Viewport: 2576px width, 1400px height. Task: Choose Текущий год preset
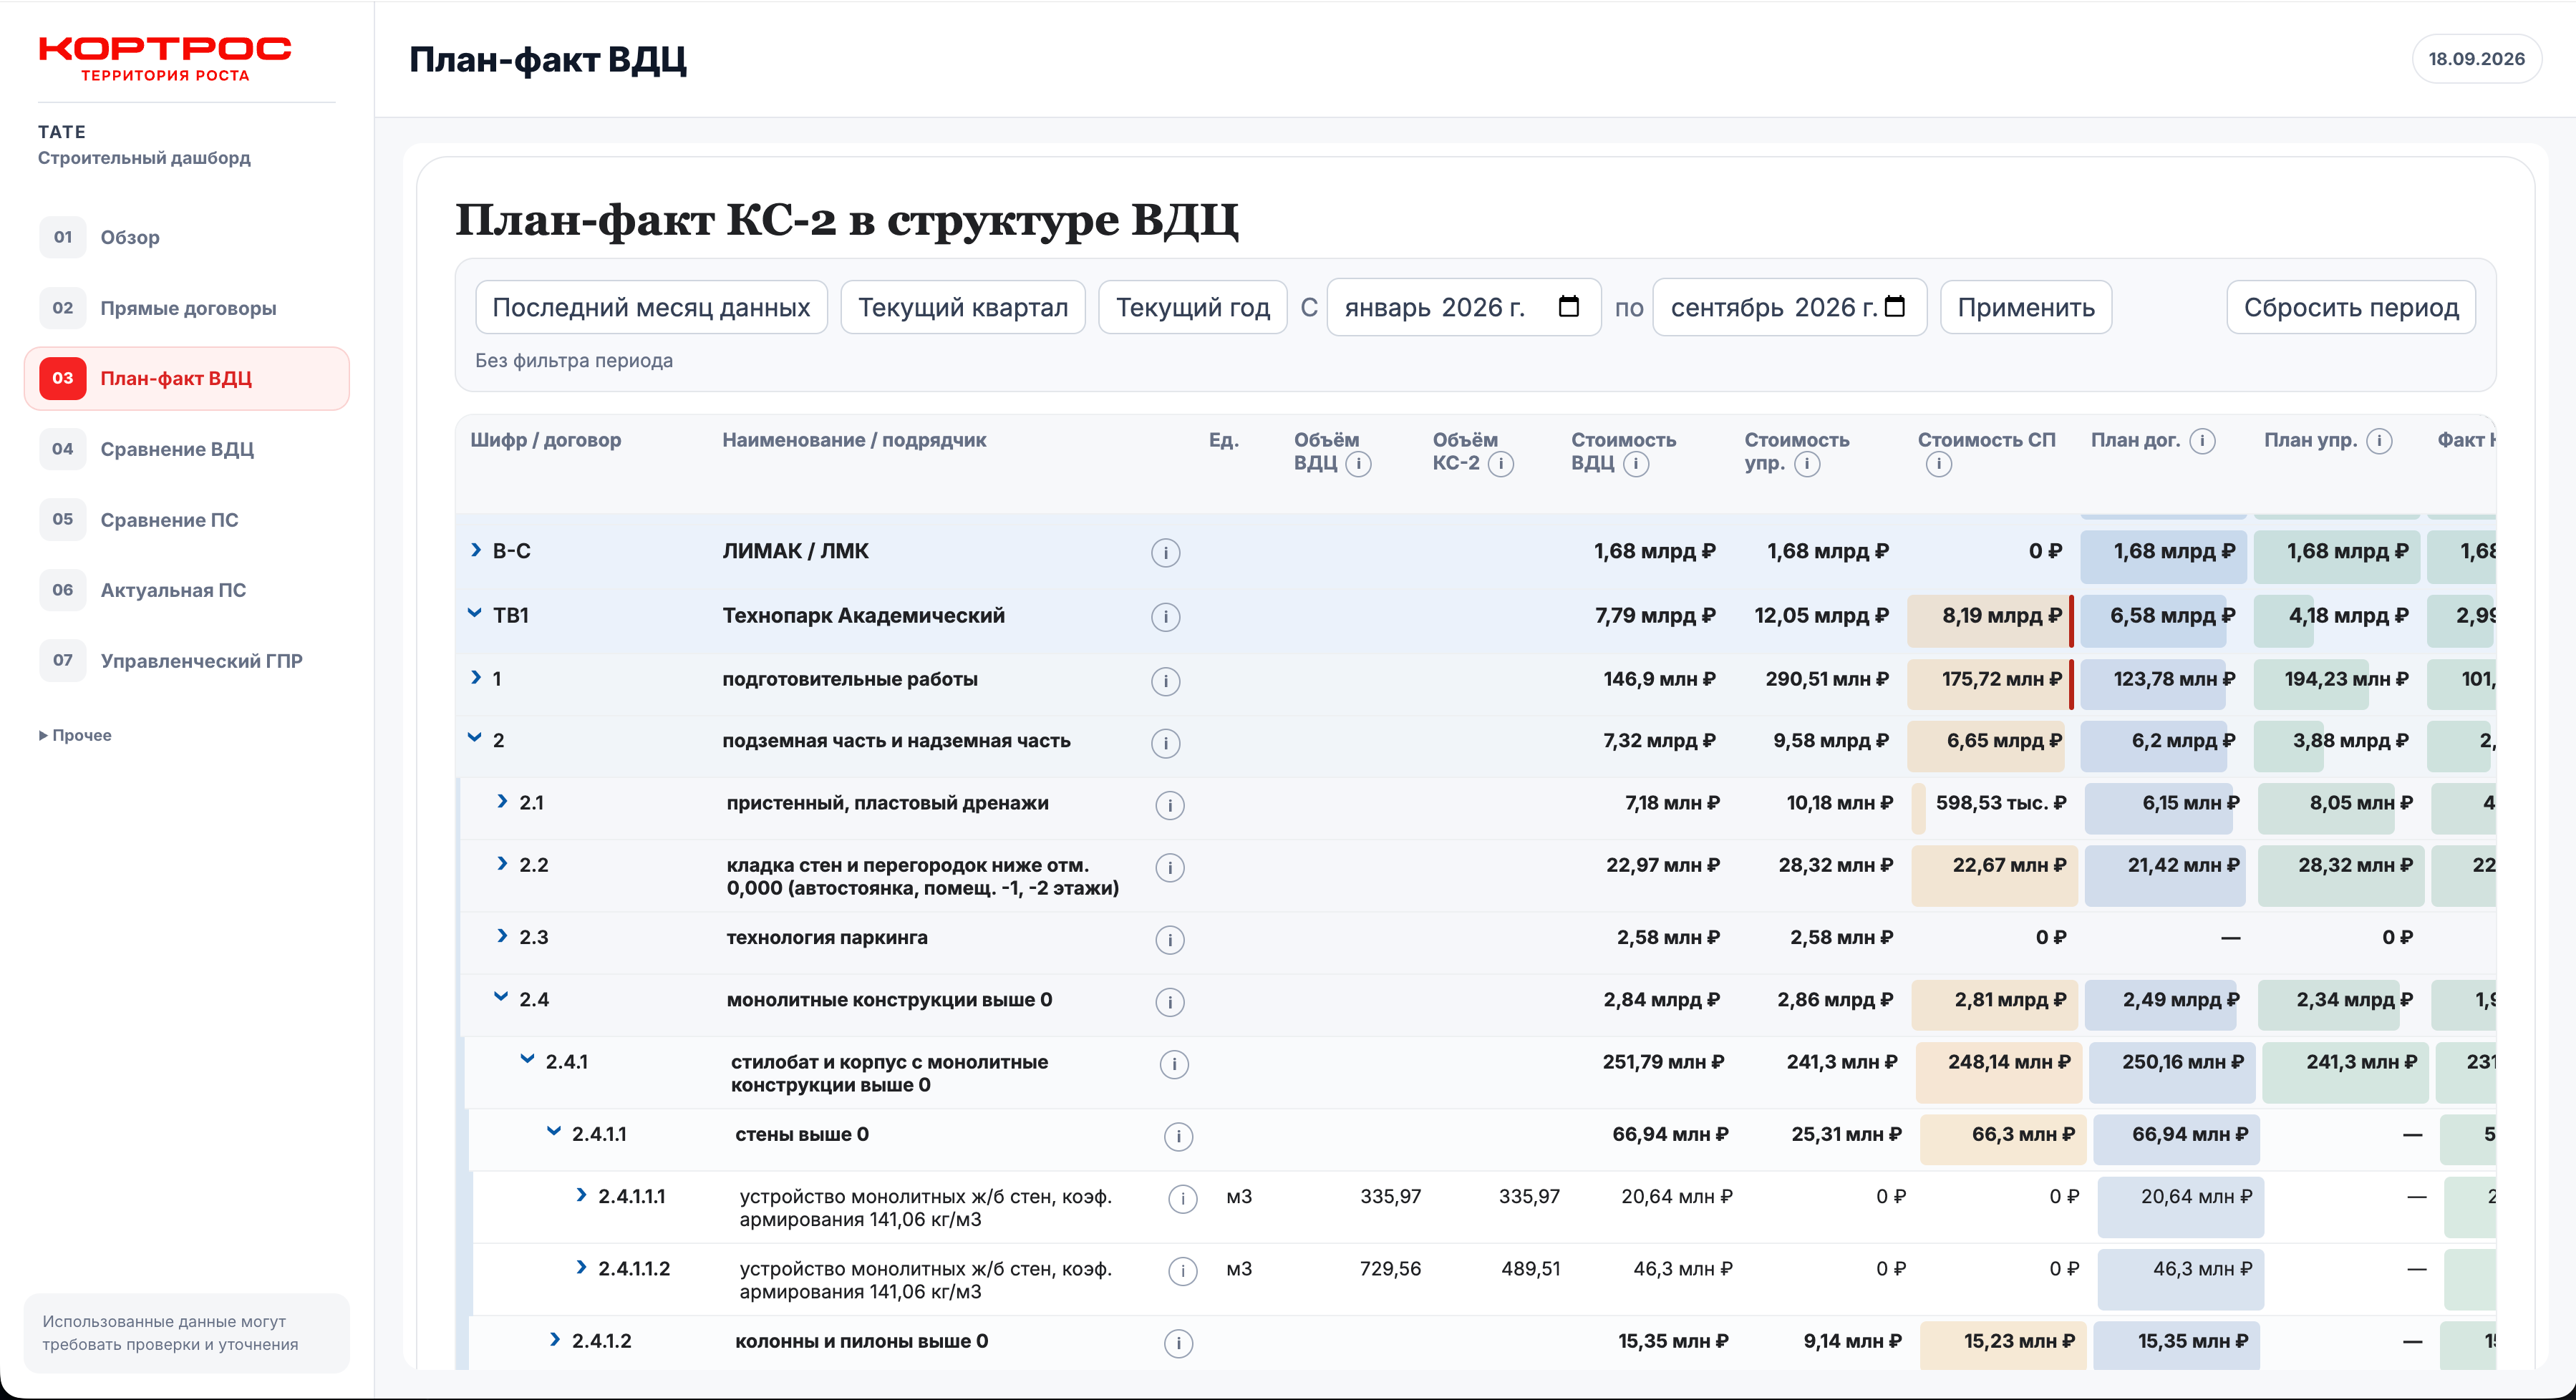coord(1192,308)
